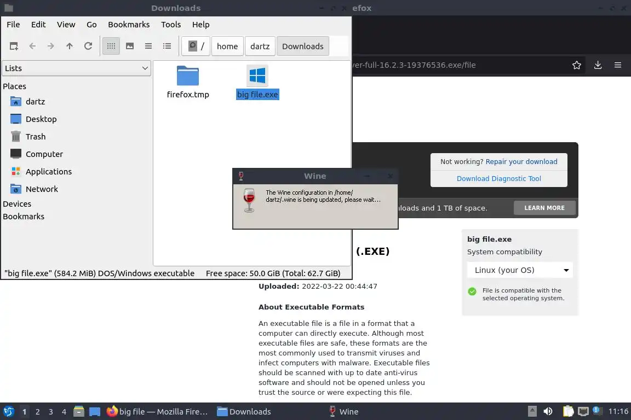Open Firefox hamburger menu
Screen dimensions: 631x420
click(x=618, y=65)
